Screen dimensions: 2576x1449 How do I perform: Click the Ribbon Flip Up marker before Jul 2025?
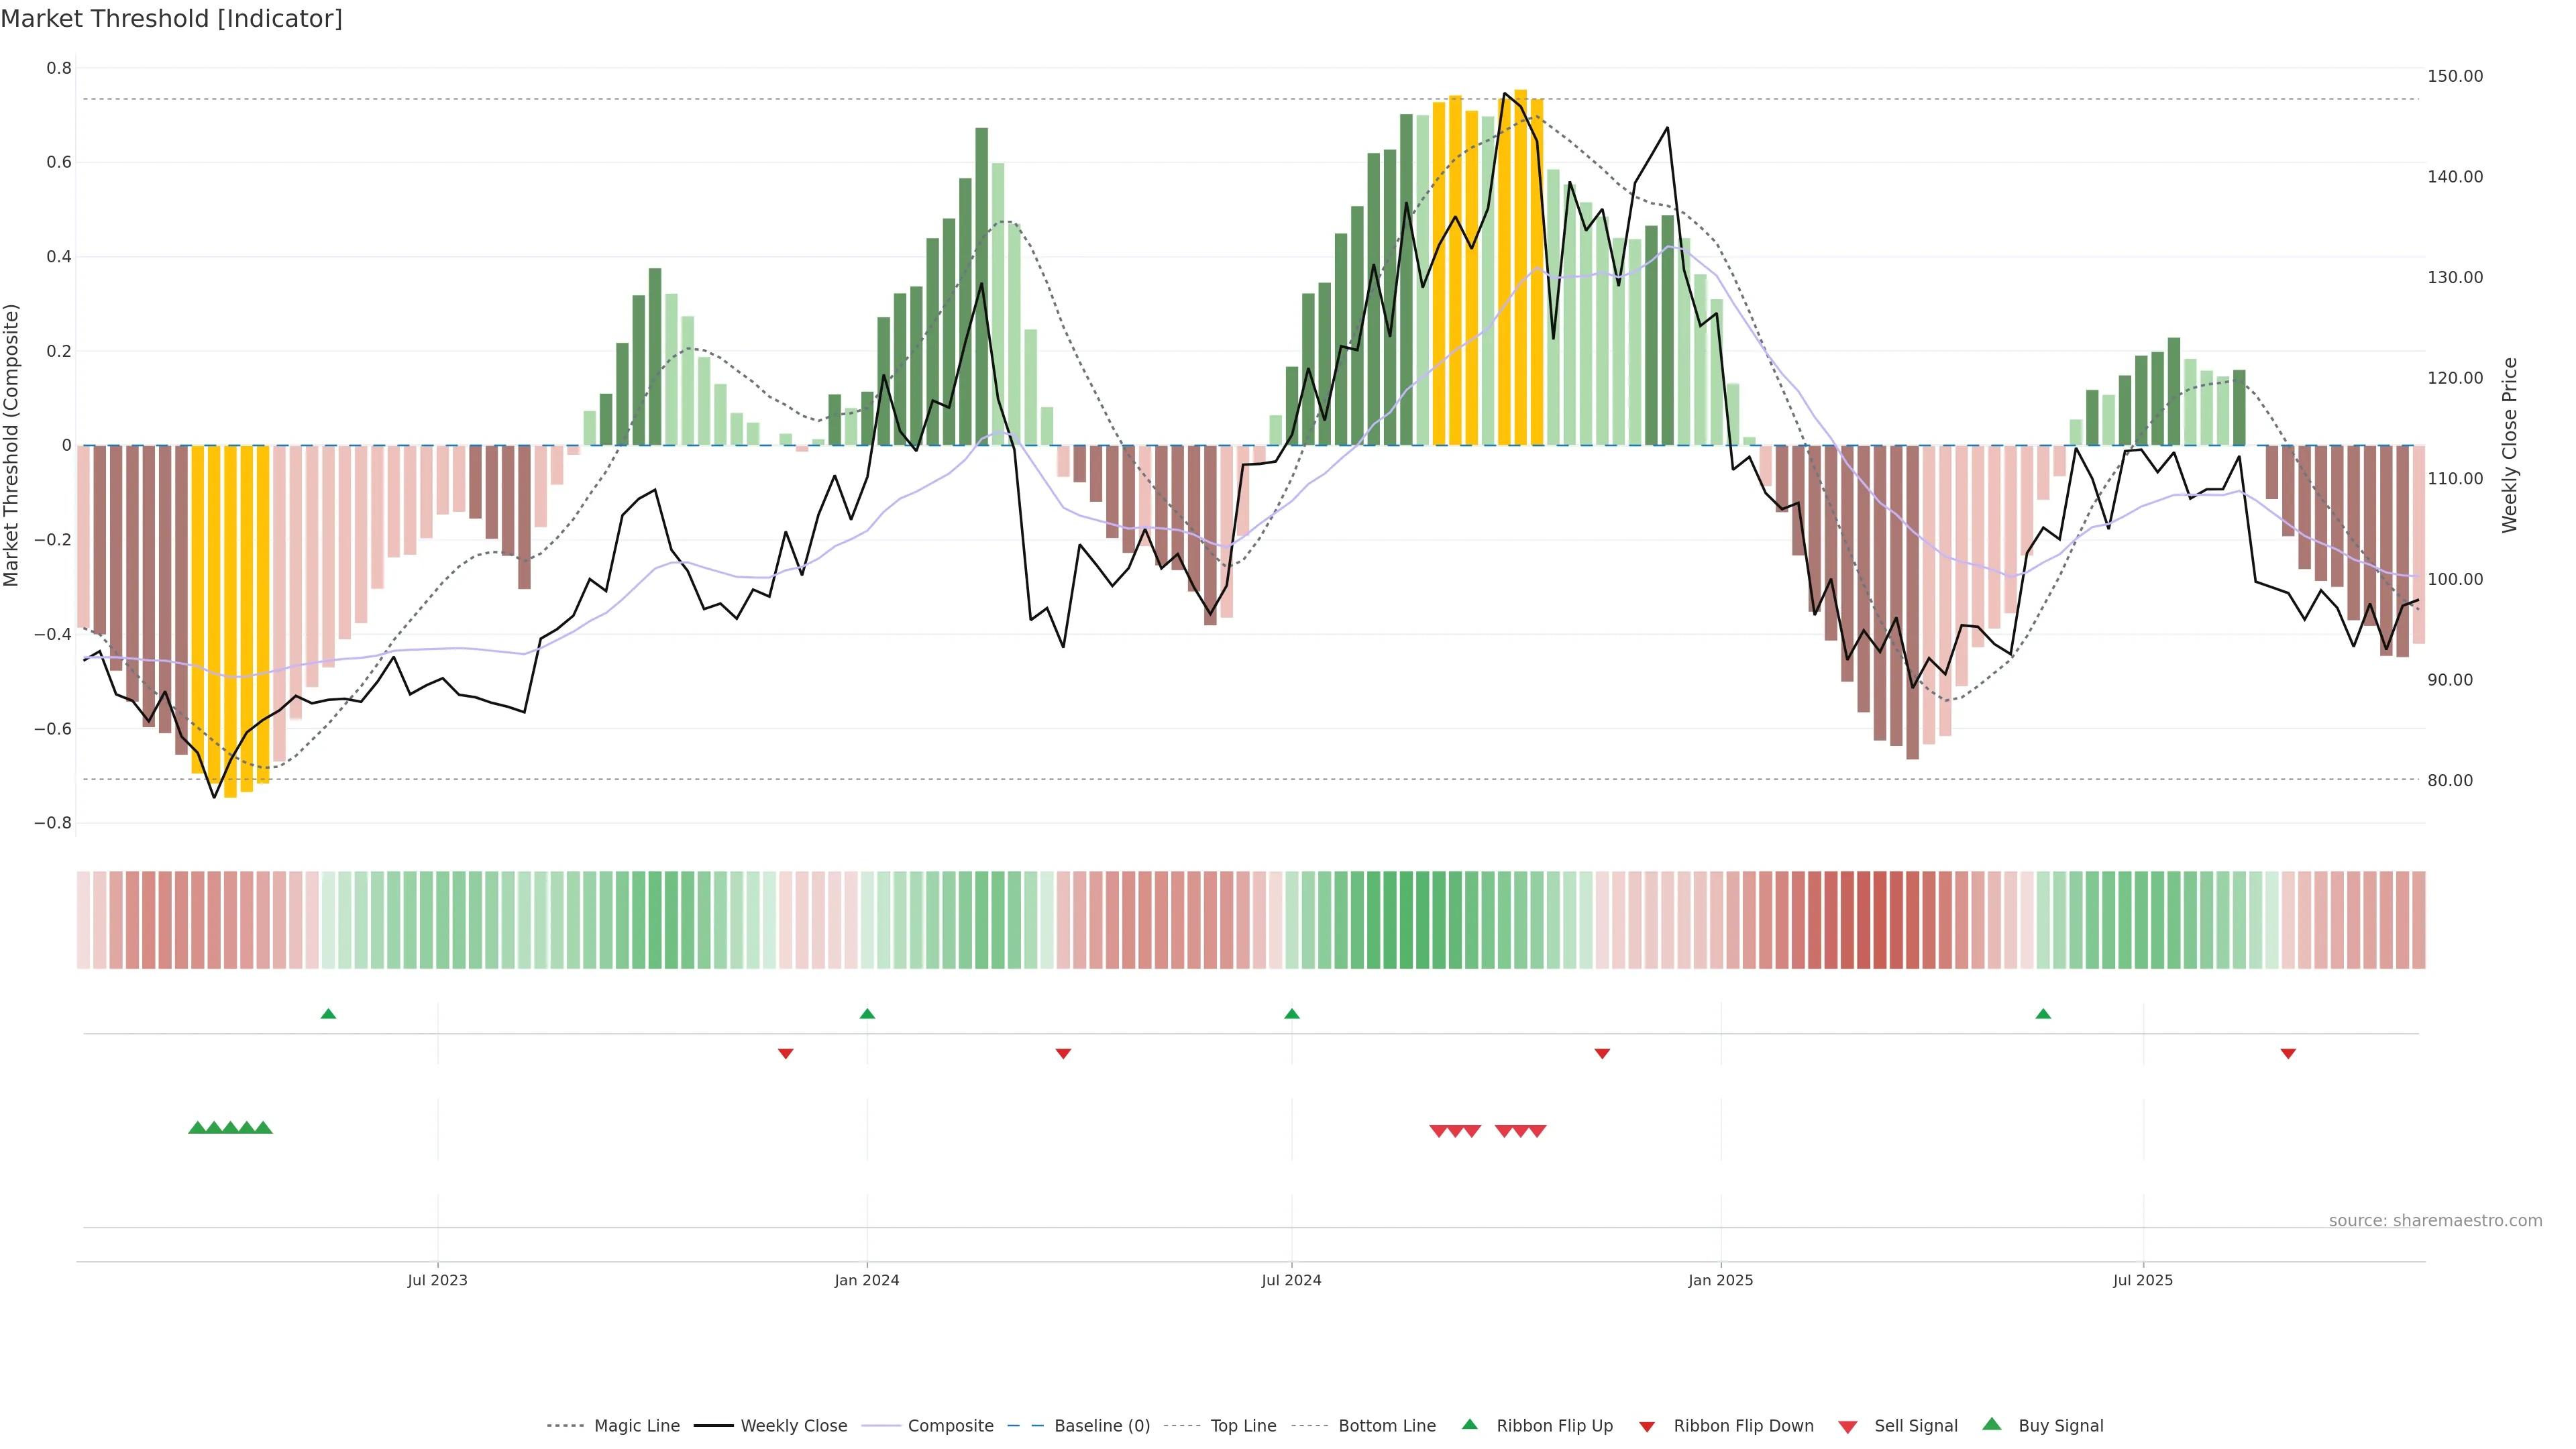click(2043, 1014)
